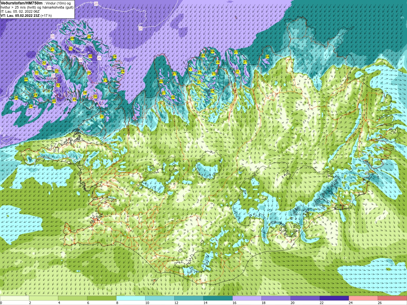Click the legend tick label 16
Image resolution: width=407 pixels, height=305 pixels.
point(234,303)
